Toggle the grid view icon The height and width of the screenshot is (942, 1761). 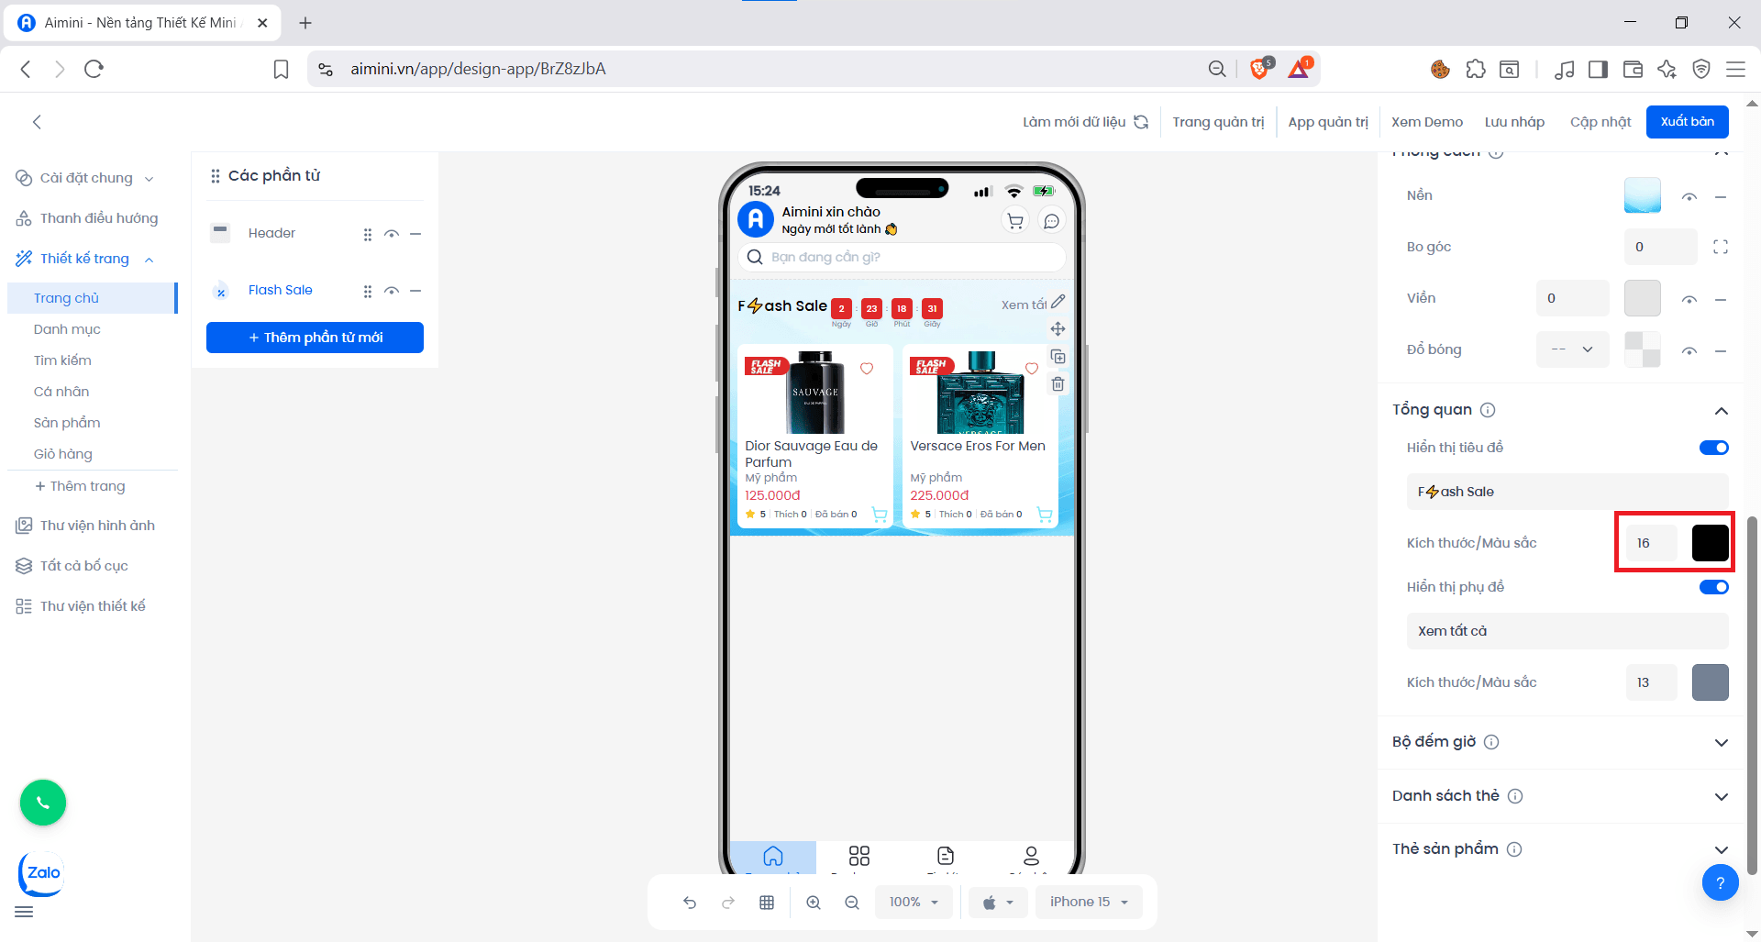[x=767, y=903]
